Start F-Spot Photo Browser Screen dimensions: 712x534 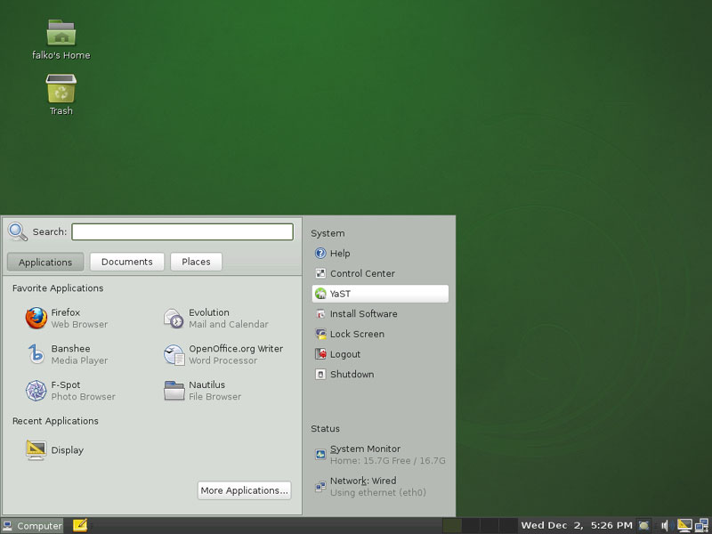[71, 391]
